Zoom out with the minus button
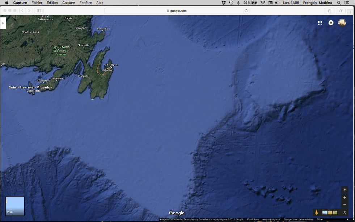The width and height of the screenshot is (355, 222). (x=345, y=205)
